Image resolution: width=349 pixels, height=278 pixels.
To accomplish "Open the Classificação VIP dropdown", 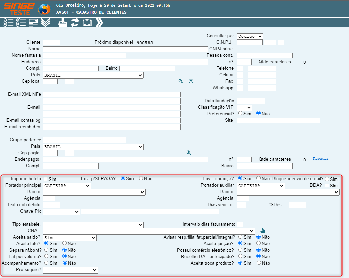I will click(x=244, y=107).
